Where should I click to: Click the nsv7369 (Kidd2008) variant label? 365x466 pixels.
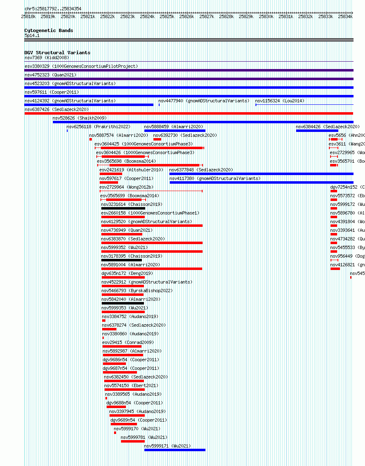(x=47, y=58)
